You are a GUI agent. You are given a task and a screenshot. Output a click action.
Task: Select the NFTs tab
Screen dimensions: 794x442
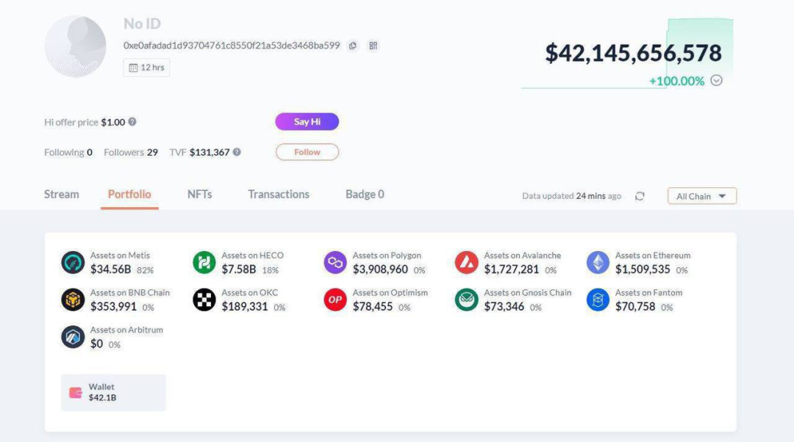[x=200, y=195]
